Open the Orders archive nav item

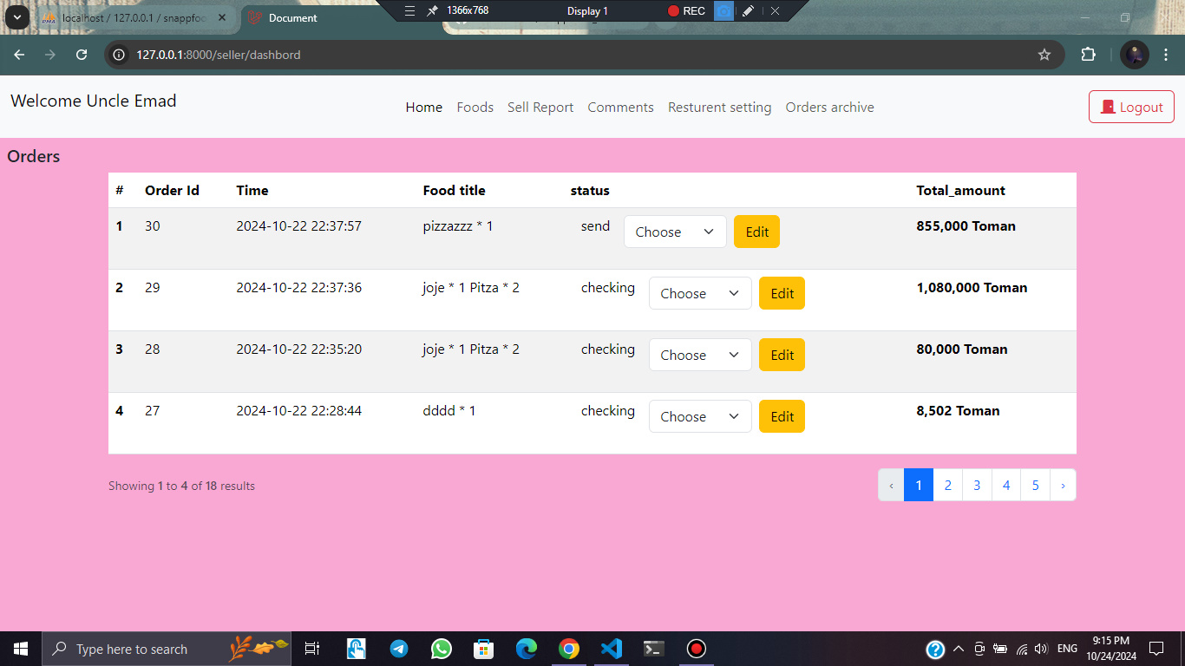coord(830,108)
